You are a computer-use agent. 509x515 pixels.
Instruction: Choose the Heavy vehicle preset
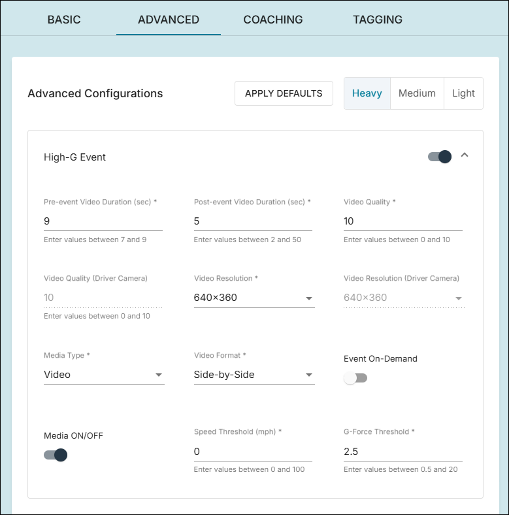(367, 93)
